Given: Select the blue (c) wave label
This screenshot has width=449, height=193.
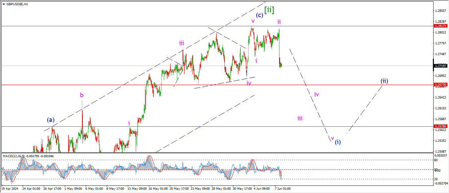Looking at the screenshot, I should [x=259, y=15].
